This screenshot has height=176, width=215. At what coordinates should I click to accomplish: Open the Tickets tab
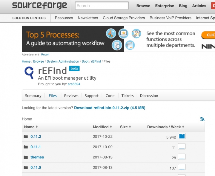[x=128, y=95]
